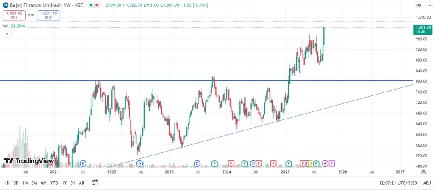434x190 pixels.
Task: Collapse the indicator legend with chevron
Action: point(6,34)
